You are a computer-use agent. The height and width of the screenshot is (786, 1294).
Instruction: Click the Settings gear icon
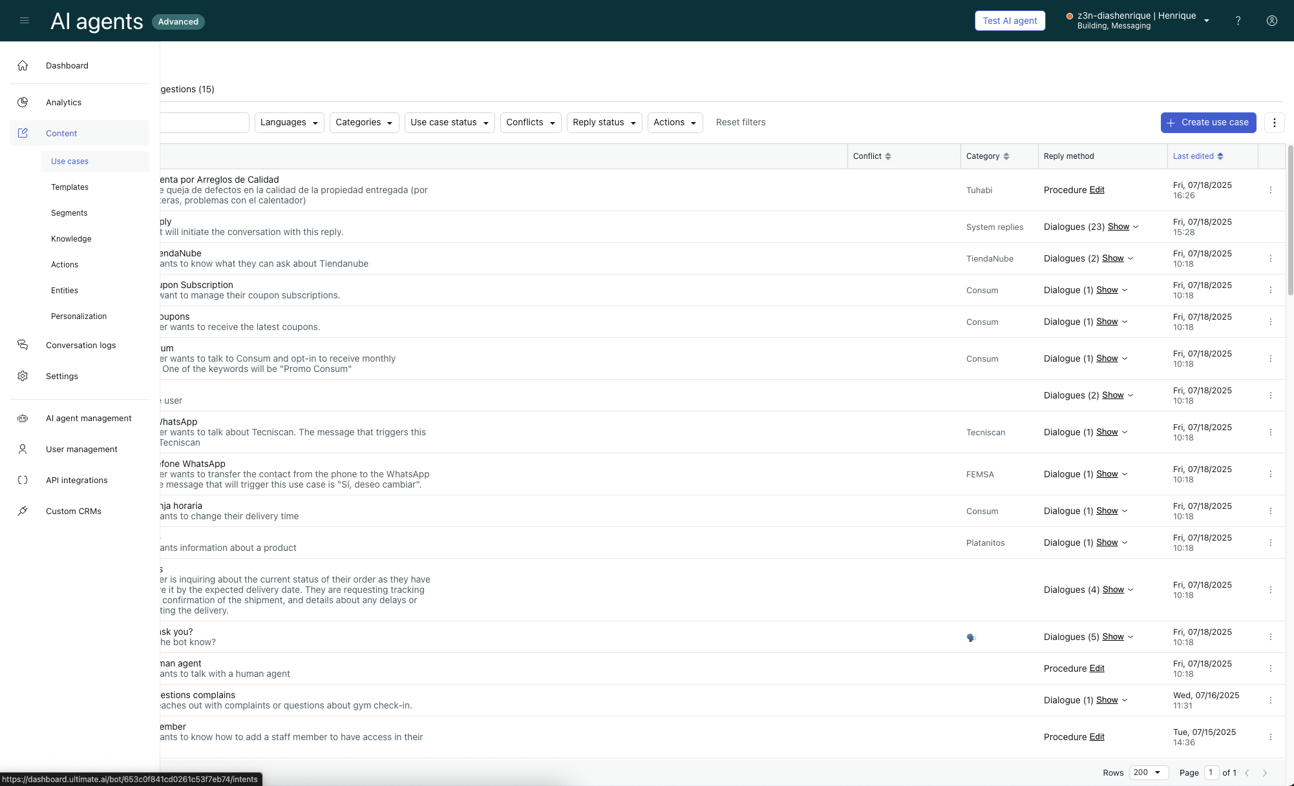(x=23, y=377)
